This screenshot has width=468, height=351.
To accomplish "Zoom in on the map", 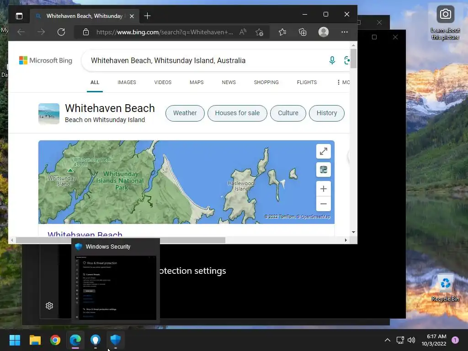I will pos(324,189).
